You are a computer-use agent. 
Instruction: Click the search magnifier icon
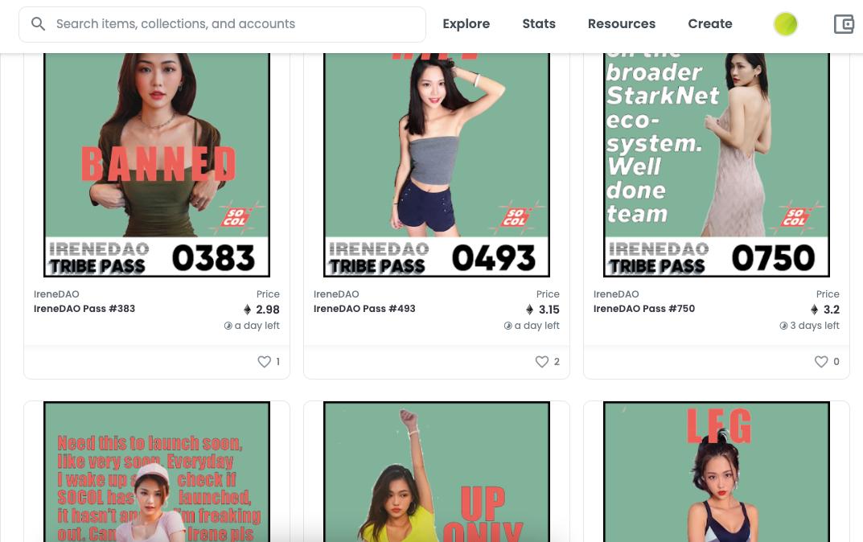38,23
